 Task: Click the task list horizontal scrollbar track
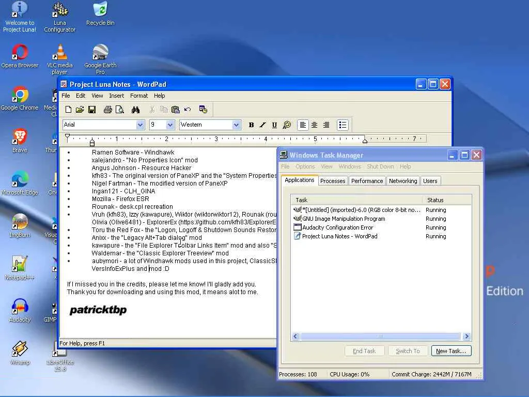click(380, 336)
